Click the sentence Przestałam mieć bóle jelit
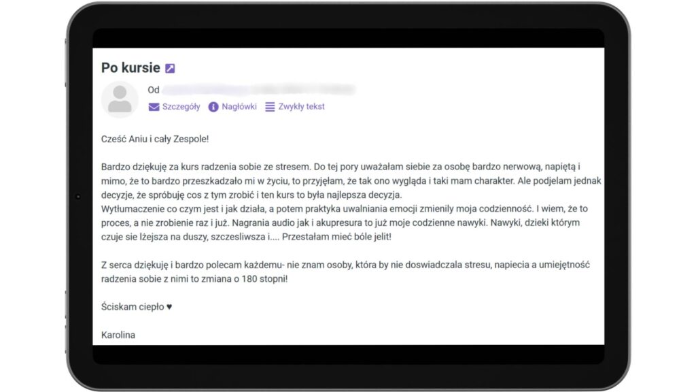This screenshot has width=696, height=392. (x=336, y=236)
